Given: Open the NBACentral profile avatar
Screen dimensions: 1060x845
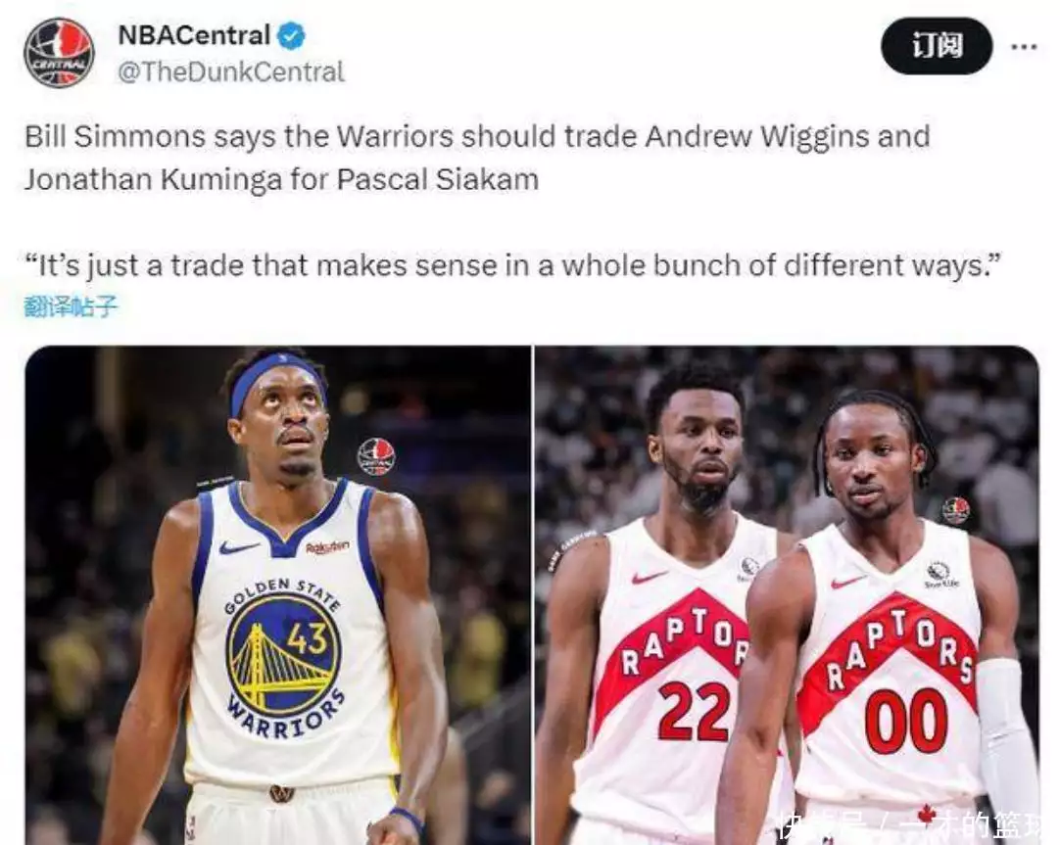Looking at the screenshot, I should (59, 53).
